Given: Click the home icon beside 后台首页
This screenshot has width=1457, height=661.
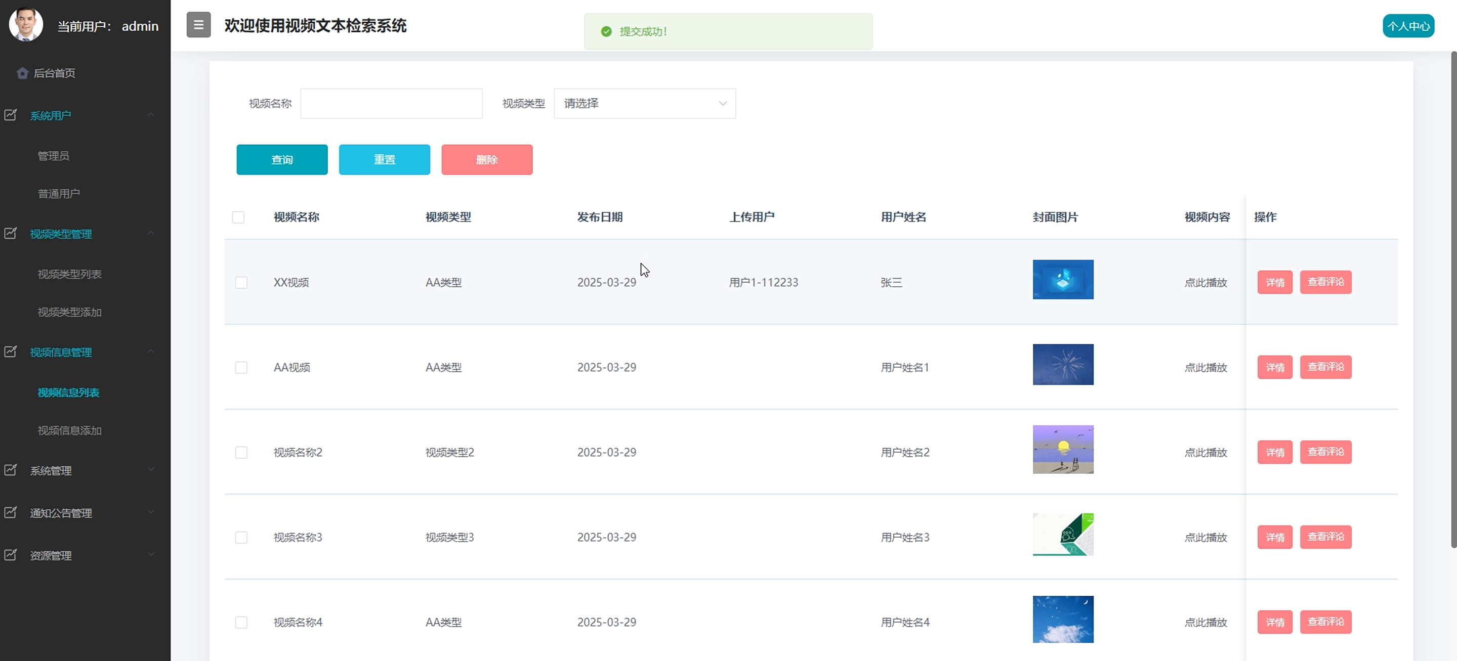Looking at the screenshot, I should pyautogui.click(x=23, y=73).
